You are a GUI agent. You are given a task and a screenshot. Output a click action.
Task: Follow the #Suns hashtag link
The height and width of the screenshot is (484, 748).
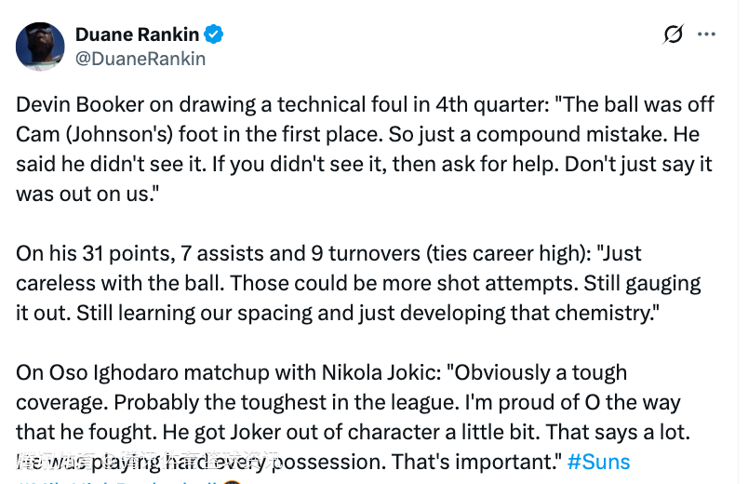[x=598, y=462]
